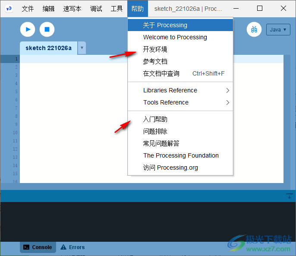Choose 关于 Processing menu item
The width and height of the screenshot is (296, 256).
coord(180,25)
